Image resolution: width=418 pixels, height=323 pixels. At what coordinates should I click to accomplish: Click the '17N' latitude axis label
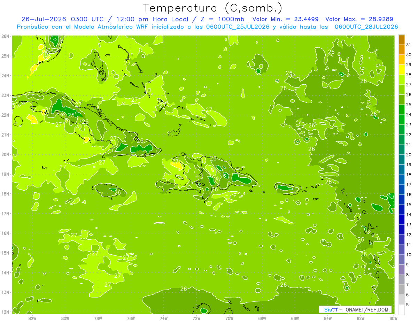[x=5, y=214]
